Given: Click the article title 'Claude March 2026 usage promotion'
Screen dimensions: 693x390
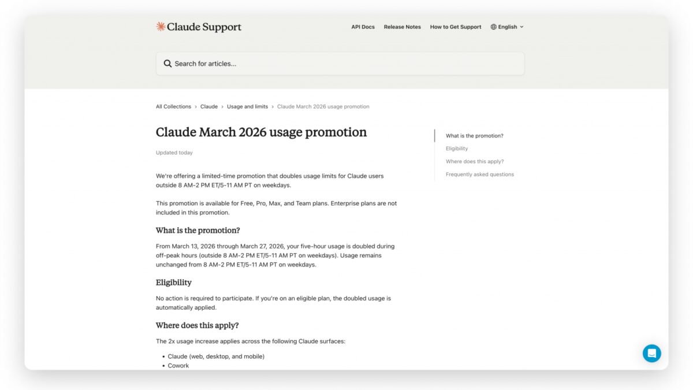Looking at the screenshot, I should click(260, 132).
